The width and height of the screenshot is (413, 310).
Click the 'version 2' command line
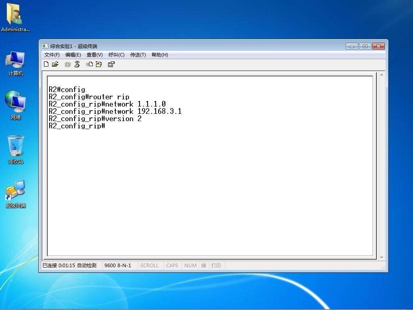point(95,119)
